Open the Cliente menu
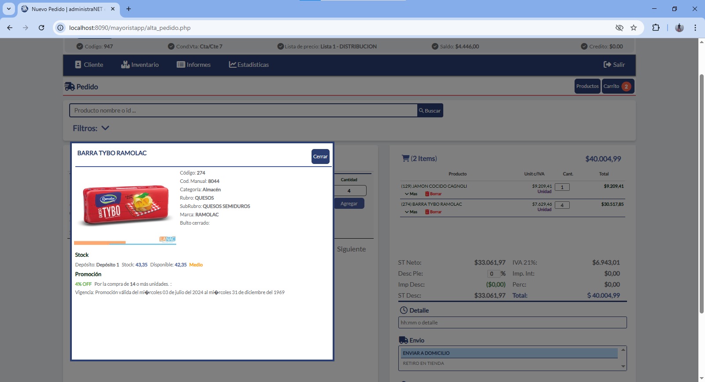 click(89, 65)
